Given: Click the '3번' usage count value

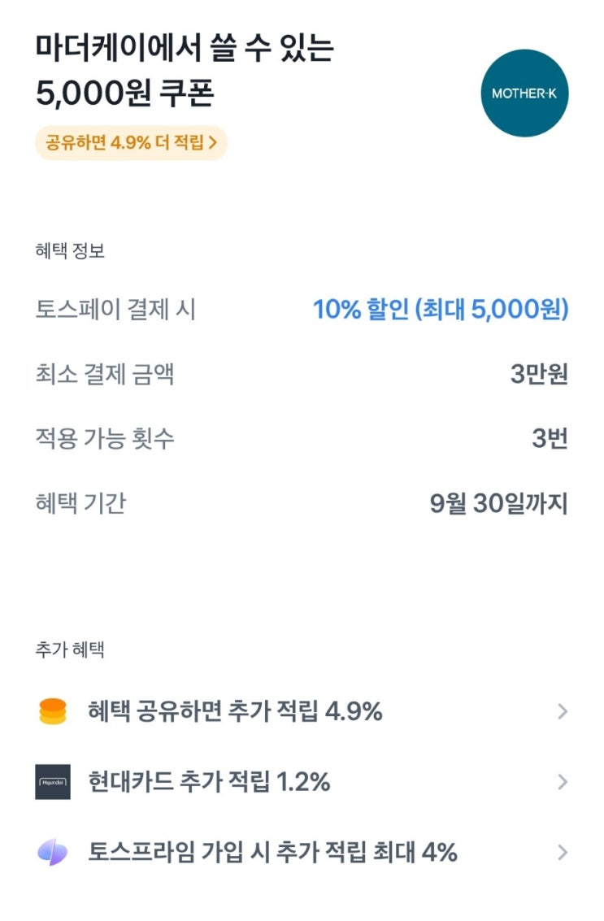Looking at the screenshot, I should tap(549, 439).
